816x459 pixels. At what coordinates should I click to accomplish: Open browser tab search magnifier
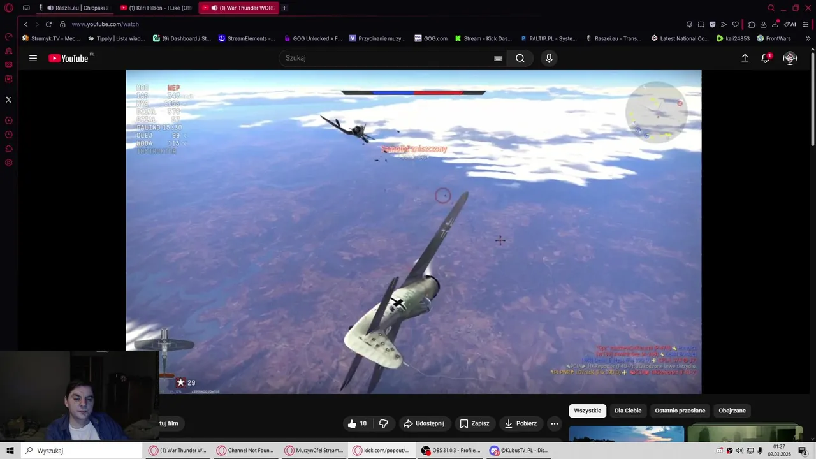tap(771, 8)
